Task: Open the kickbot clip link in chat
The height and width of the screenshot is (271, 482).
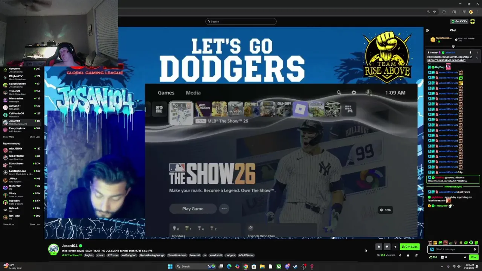Action: (447, 181)
